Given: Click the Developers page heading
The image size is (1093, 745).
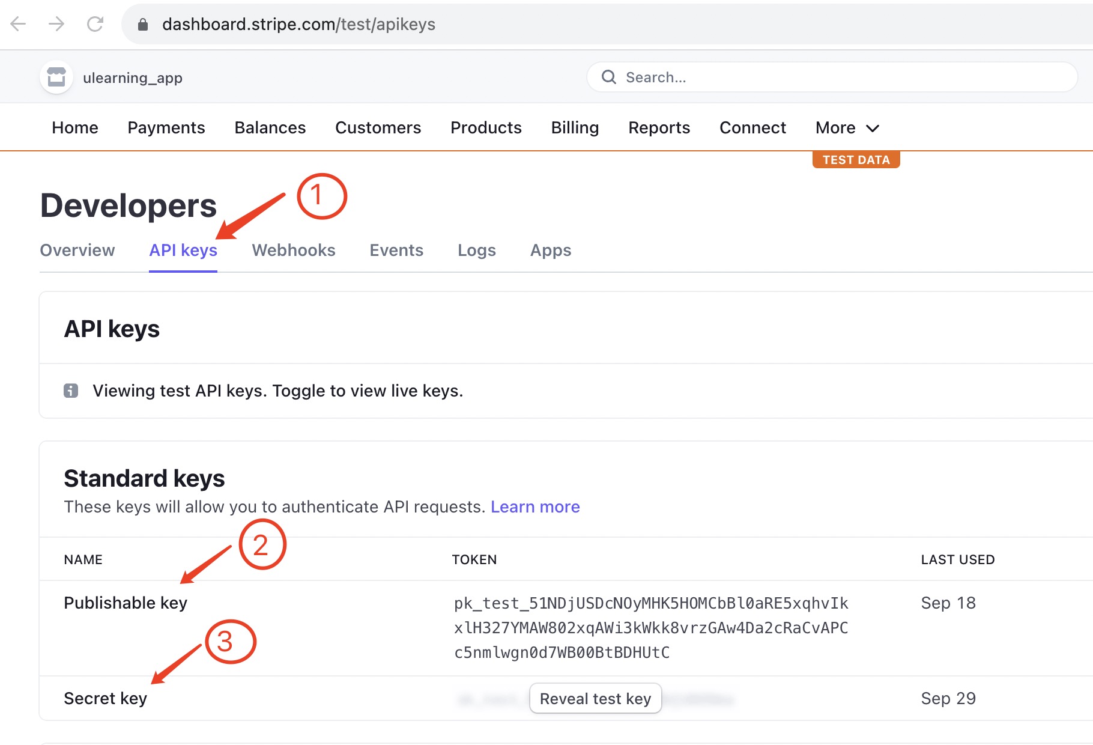Looking at the screenshot, I should tap(128, 205).
